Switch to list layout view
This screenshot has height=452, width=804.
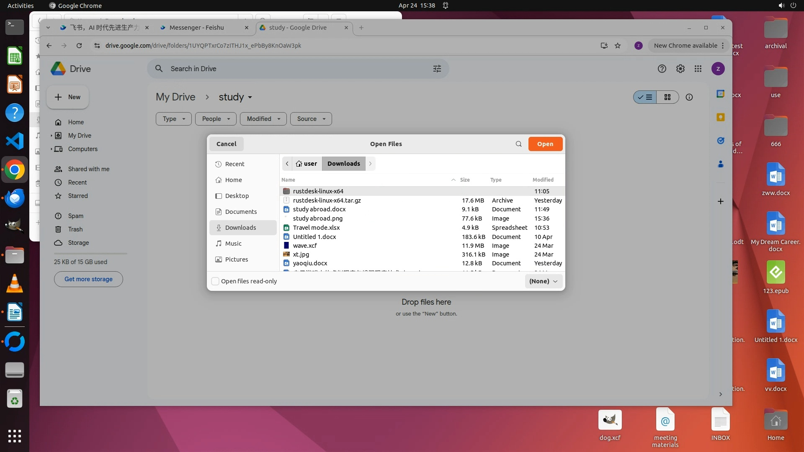pyautogui.click(x=645, y=97)
